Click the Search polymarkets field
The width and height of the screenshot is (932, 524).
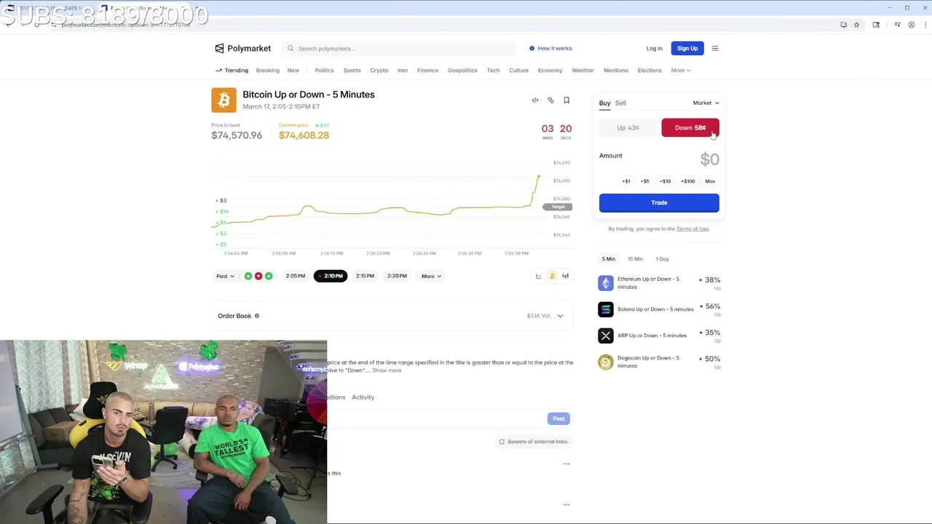[x=399, y=49]
